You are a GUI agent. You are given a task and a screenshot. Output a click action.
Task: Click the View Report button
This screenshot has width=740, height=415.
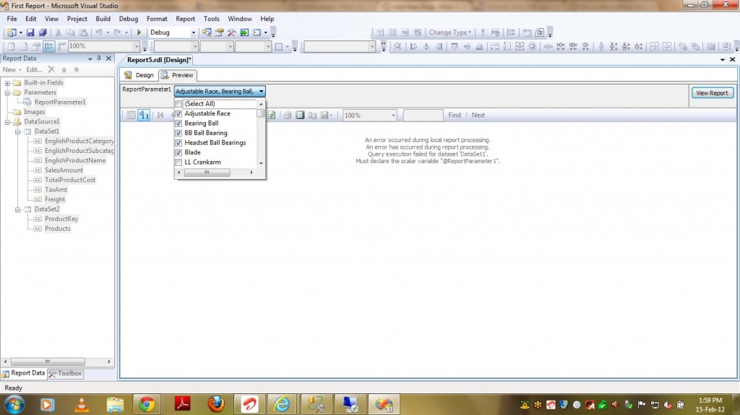[713, 93]
